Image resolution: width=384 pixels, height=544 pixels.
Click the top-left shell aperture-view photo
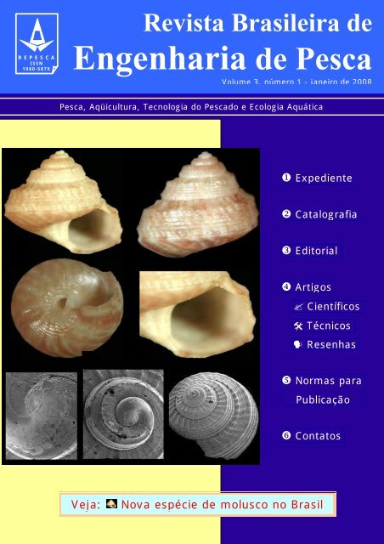pos(63,202)
